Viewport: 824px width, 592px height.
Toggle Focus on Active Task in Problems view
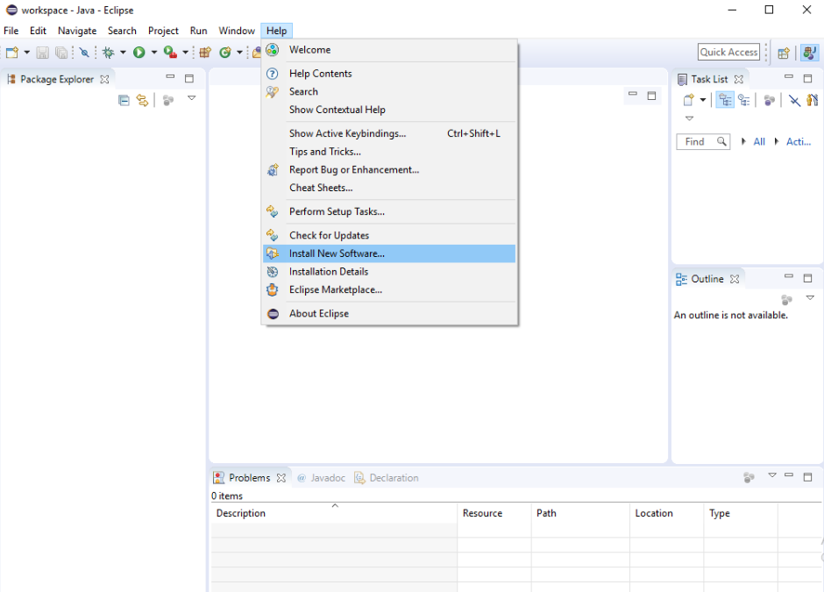(x=749, y=477)
